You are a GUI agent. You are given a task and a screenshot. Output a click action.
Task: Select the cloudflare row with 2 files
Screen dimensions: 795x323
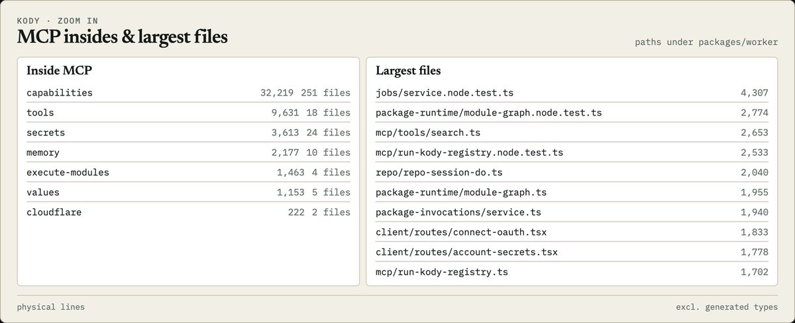[x=188, y=212]
